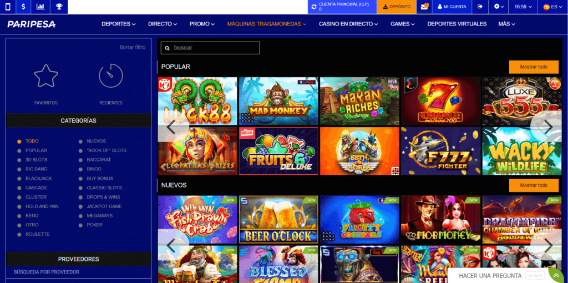Click Mostrar todo for Popular
Viewport: 568px width, 283px height.
coord(534,67)
